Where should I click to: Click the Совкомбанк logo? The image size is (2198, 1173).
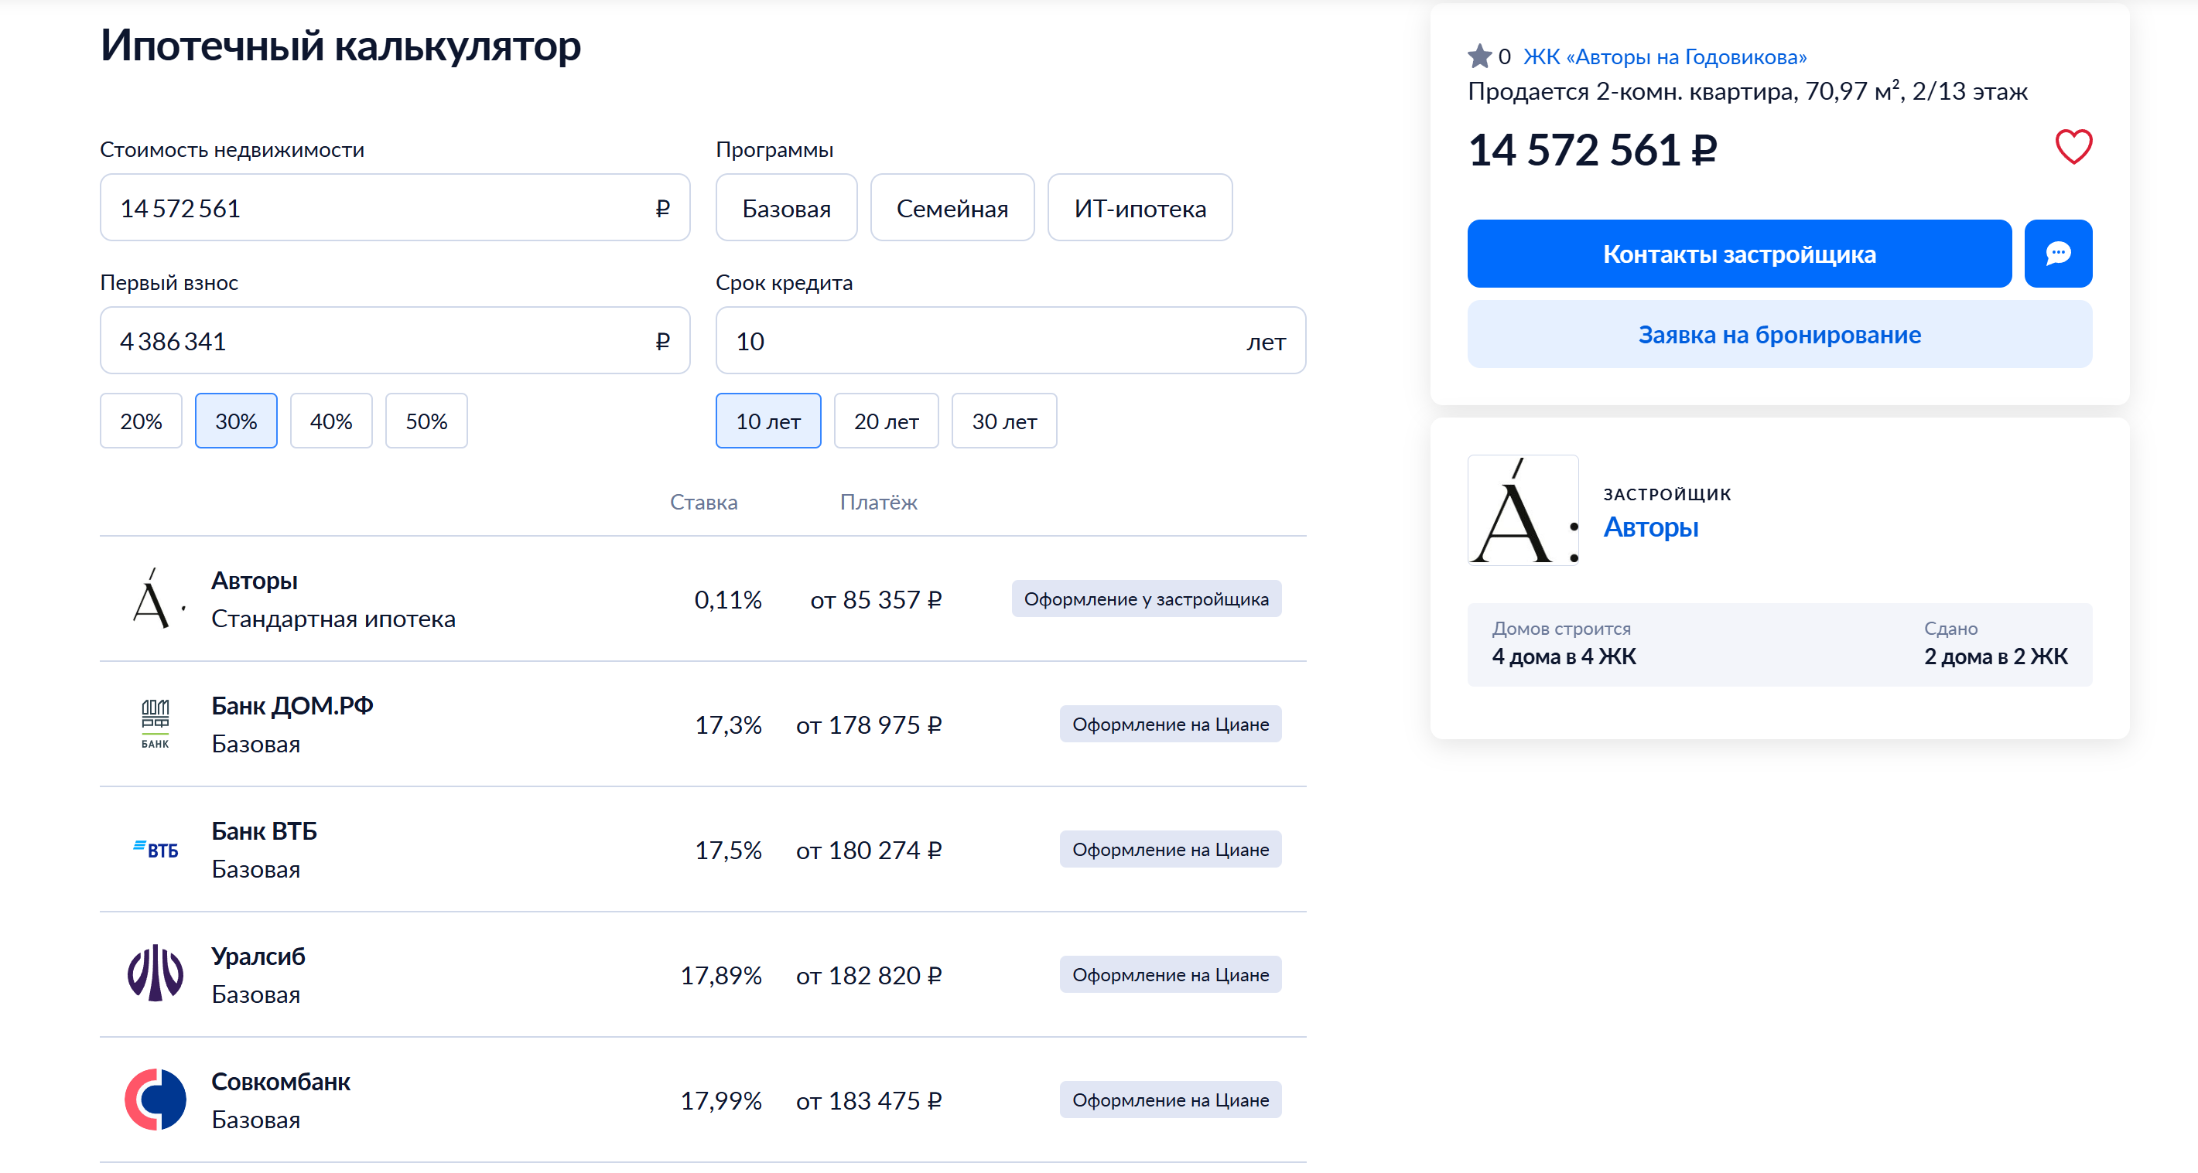[156, 1100]
